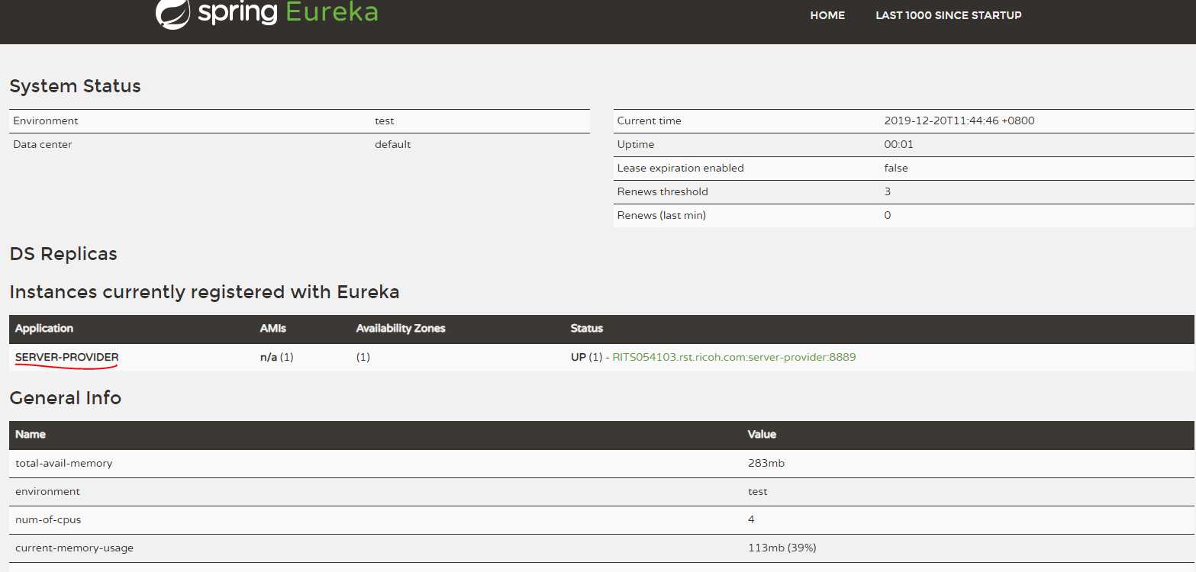This screenshot has width=1196, height=572.
Task: Click the total-avail-memory row name
Action: point(64,463)
